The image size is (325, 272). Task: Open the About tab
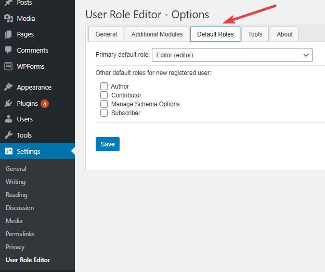click(284, 34)
